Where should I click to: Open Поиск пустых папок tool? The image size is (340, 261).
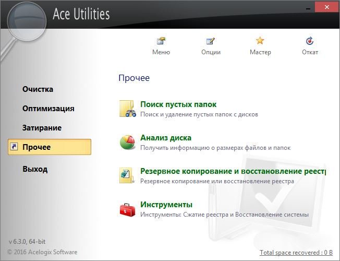pos(178,104)
